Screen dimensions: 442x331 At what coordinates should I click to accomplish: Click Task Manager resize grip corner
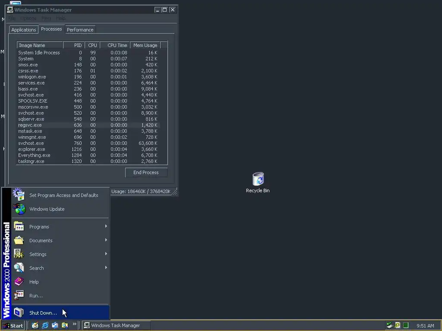[175, 192]
